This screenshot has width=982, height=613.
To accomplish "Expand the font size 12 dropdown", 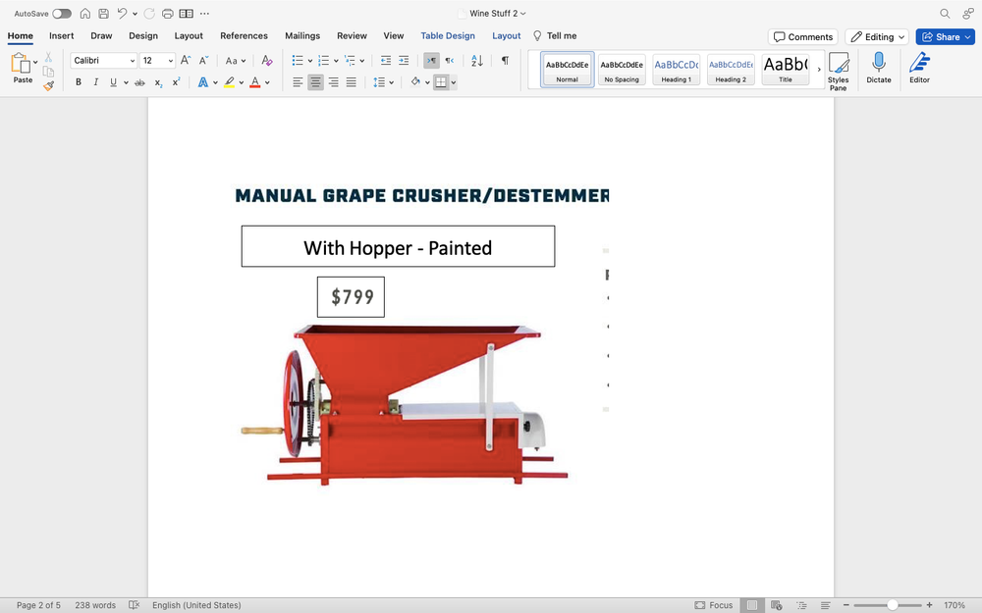I will click(x=171, y=61).
